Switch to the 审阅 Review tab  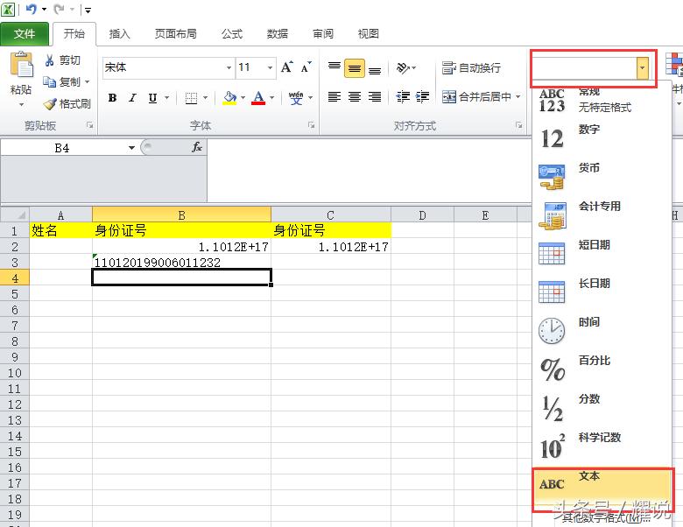click(323, 34)
